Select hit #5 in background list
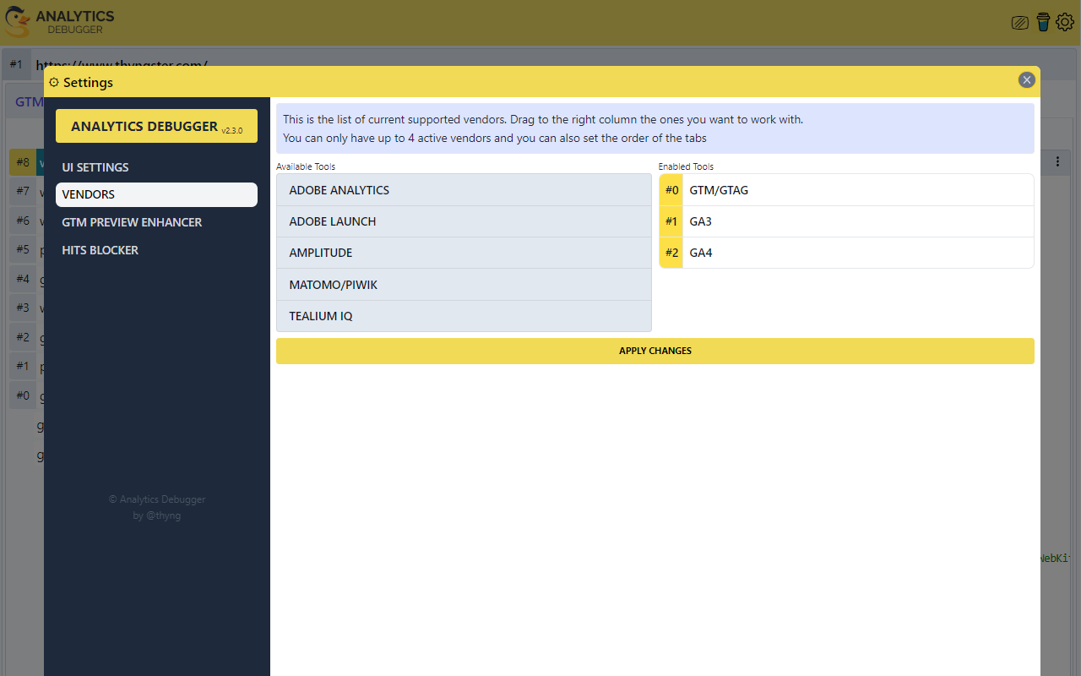This screenshot has height=676, width=1081. pyautogui.click(x=23, y=249)
